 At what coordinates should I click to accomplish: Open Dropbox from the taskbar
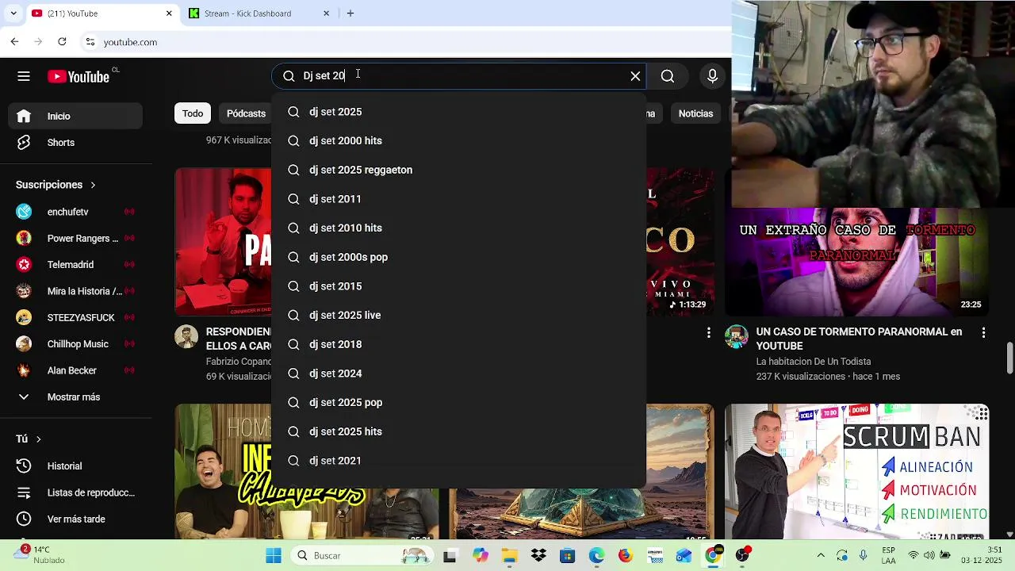coord(538,555)
